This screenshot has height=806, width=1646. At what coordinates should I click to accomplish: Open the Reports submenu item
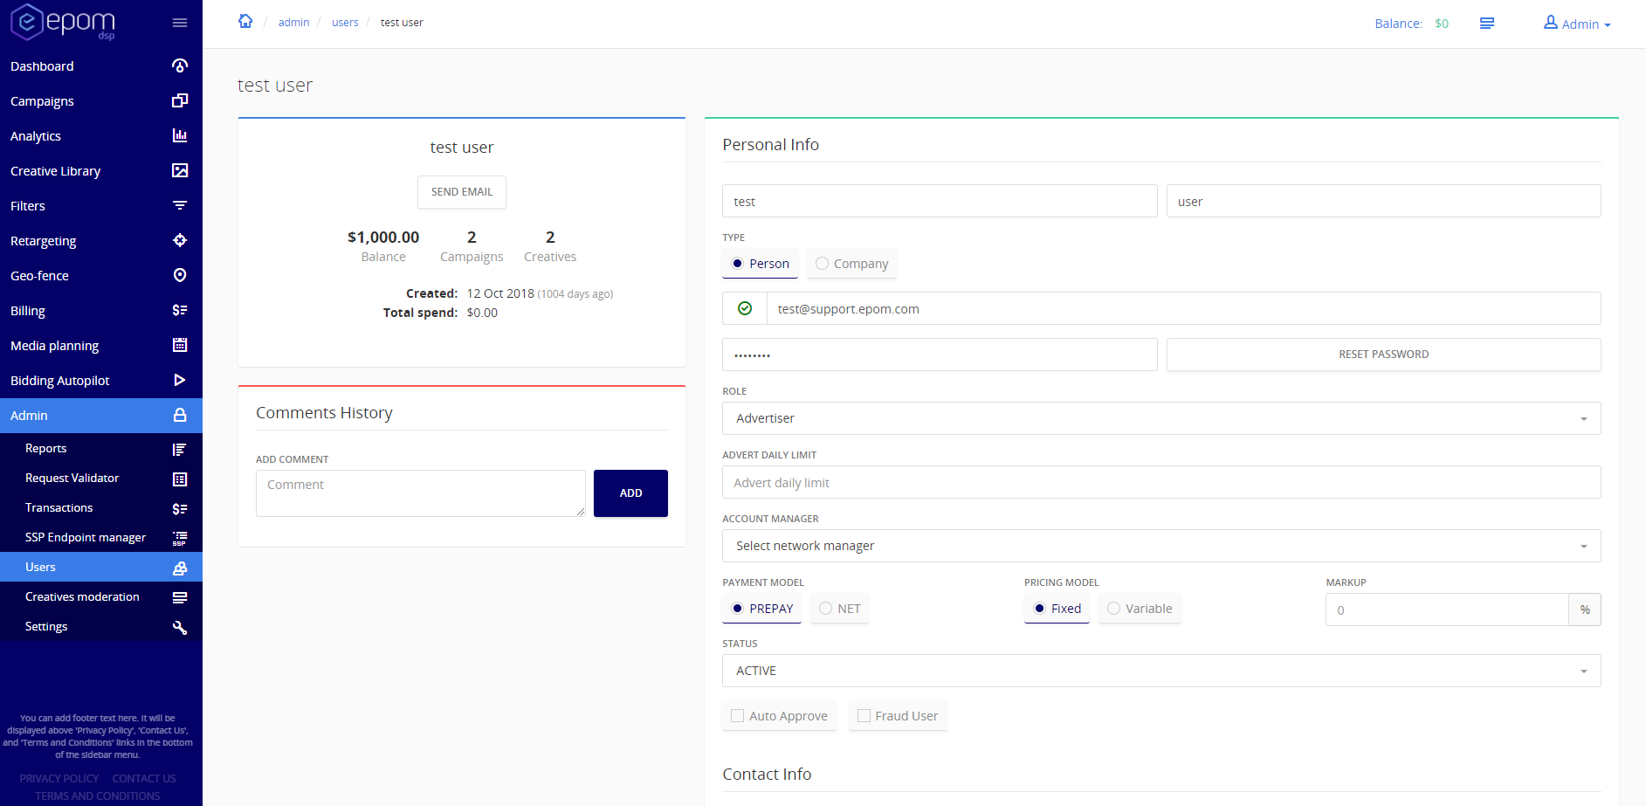pyautogui.click(x=101, y=449)
